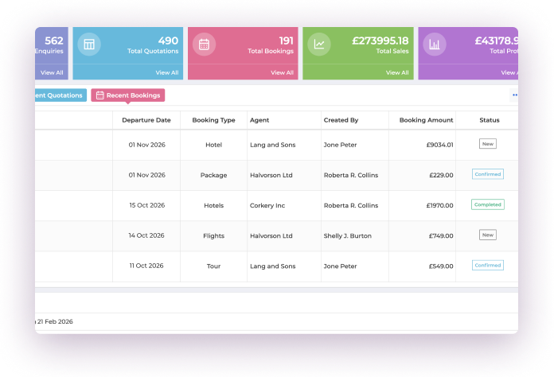554x377 pixels.
Task: Click Jone Peter in Hotel row
Action: coord(340,145)
